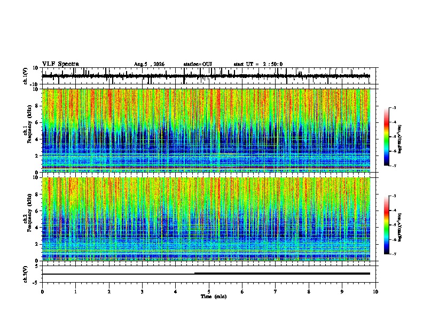Click the "-5" tick on the ch.3(V) axis

coord(36,283)
